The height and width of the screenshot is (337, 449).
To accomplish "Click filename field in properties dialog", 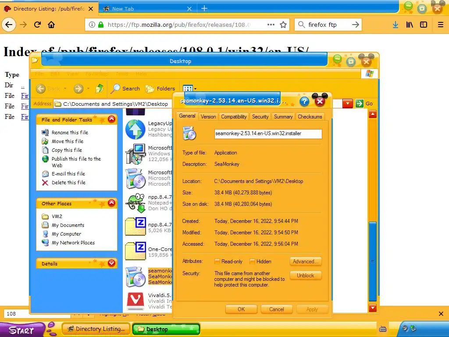I will coord(268,133).
